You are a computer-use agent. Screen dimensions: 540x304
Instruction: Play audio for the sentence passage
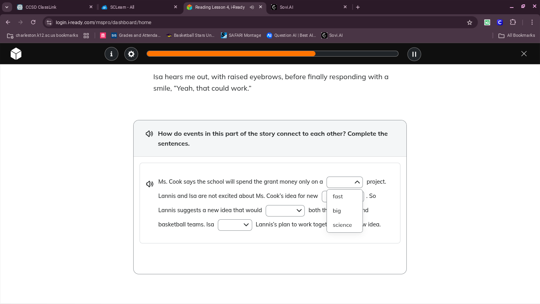tap(150, 184)
